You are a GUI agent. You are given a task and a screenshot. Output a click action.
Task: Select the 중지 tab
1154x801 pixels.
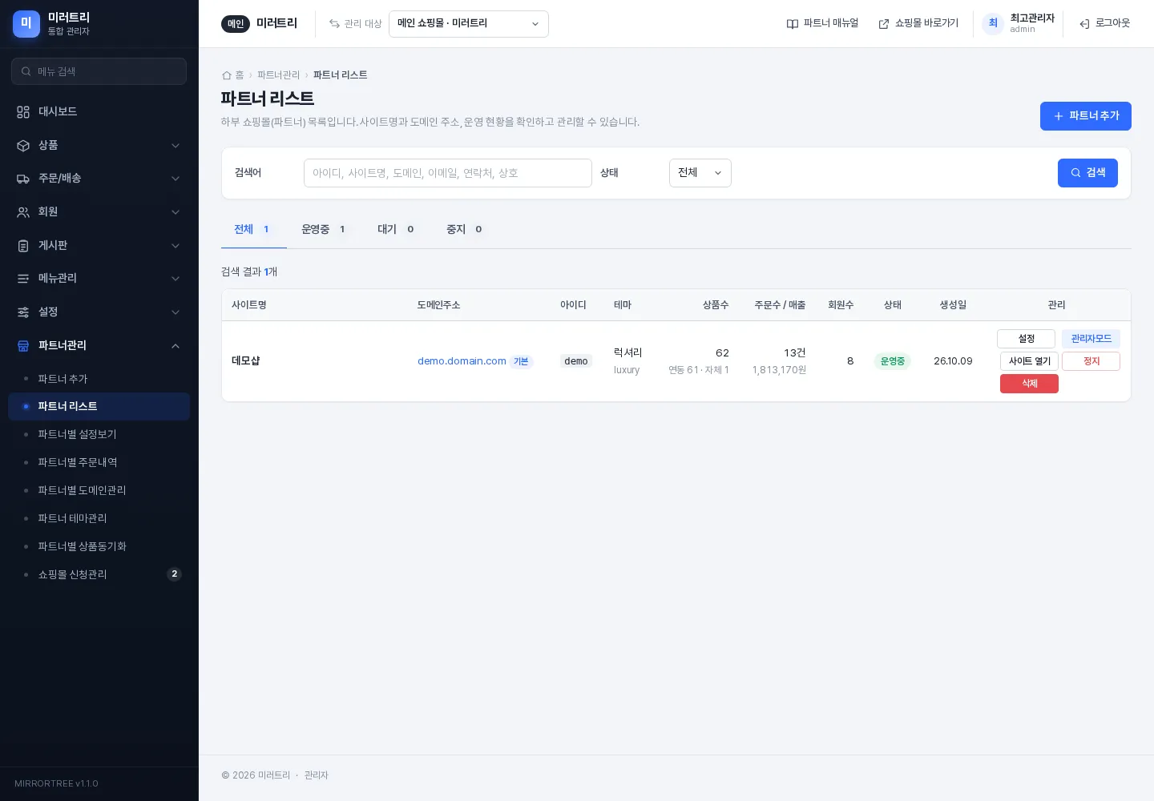(466, 230)
